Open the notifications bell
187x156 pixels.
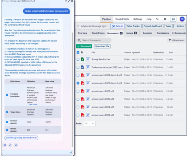click(165, 19)
